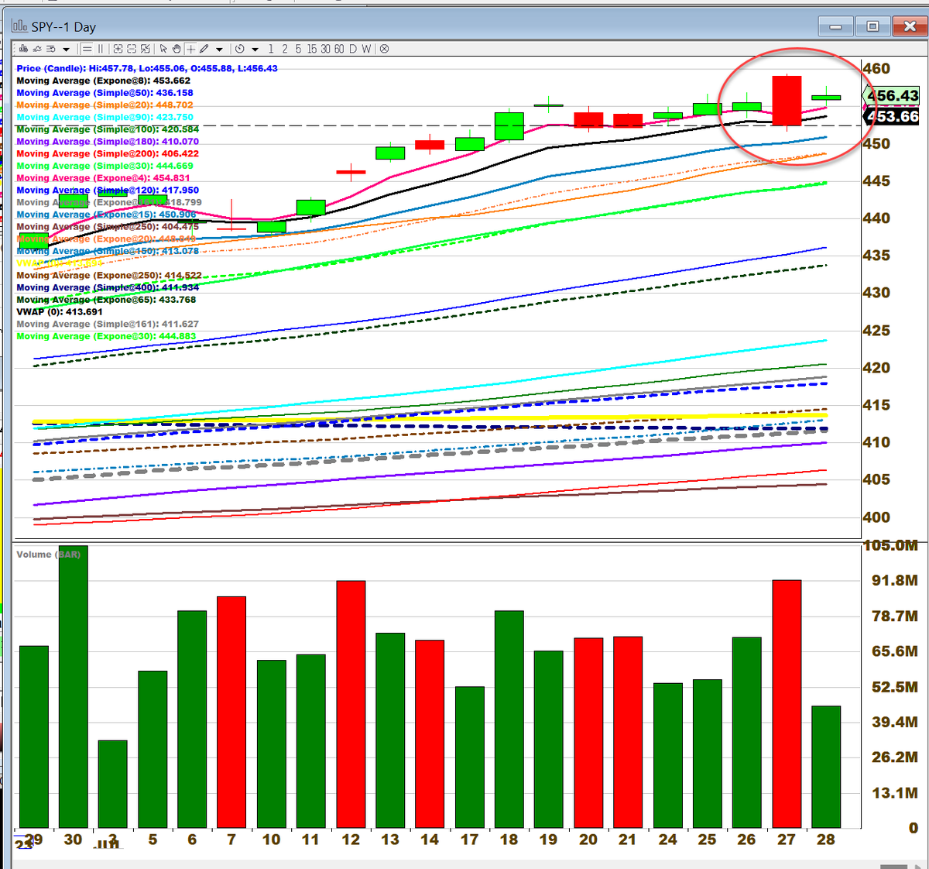Select the arrow pointer tool

(163, 49)
